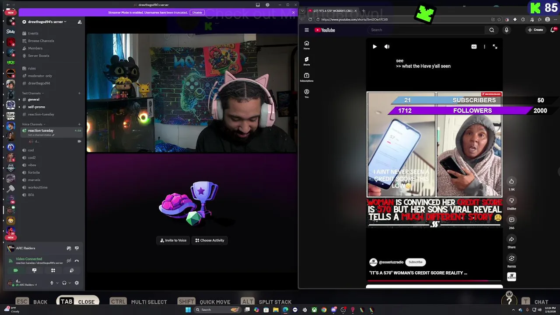Open comments on the short
The height and width of the screenshot is (315, 560).
511,220
